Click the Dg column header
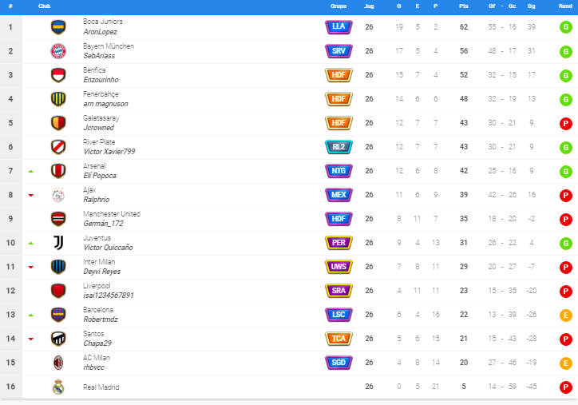This screenshot has height=405, width=578. click(x=531, y=6)
